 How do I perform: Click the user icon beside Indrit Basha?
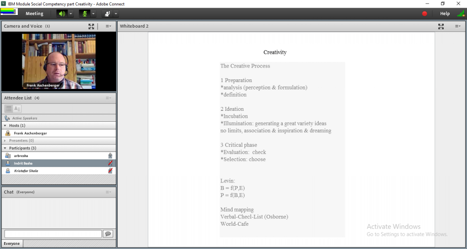tap(8, 163)
